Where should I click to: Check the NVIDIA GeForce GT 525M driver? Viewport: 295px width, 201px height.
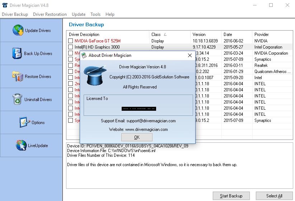[x=71, y=41]
